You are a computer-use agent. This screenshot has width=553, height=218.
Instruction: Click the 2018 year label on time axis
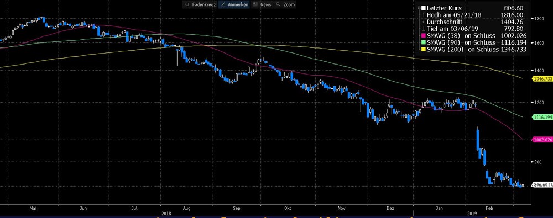pos(166,214)
